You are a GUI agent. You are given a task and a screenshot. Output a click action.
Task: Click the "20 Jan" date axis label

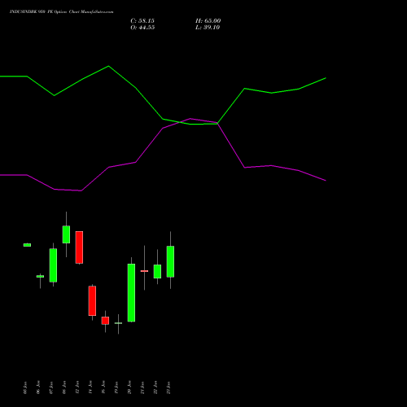click(x=129, y=387)
